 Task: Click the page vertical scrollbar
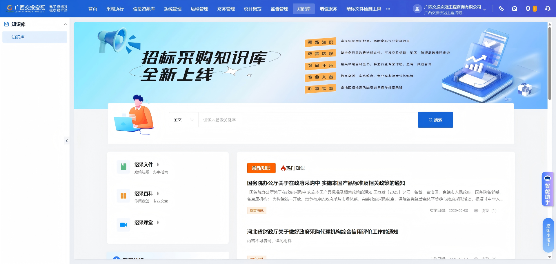[550, 64]
